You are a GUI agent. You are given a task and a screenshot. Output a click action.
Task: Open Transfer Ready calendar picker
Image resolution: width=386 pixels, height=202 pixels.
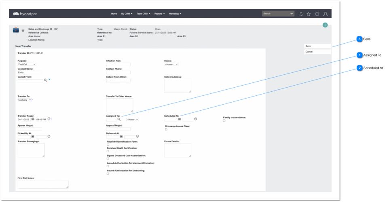click(x=33, y=119)
